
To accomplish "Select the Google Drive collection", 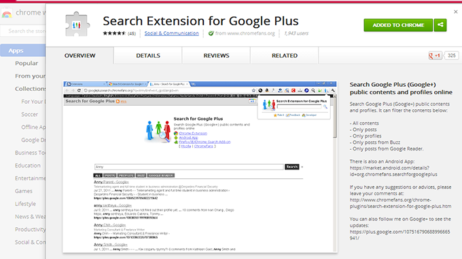I will (33, 140).
